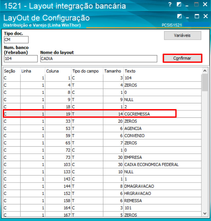Click the ZEROS cell in the column 65 row
This screenshot has height=221, width=211.
[x=162, y=143]
